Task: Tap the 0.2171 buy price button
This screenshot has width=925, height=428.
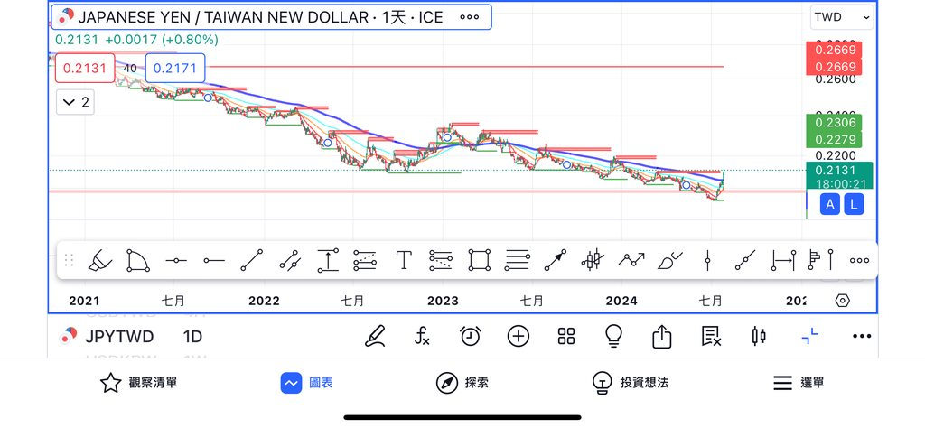Action: click(174, 68)
